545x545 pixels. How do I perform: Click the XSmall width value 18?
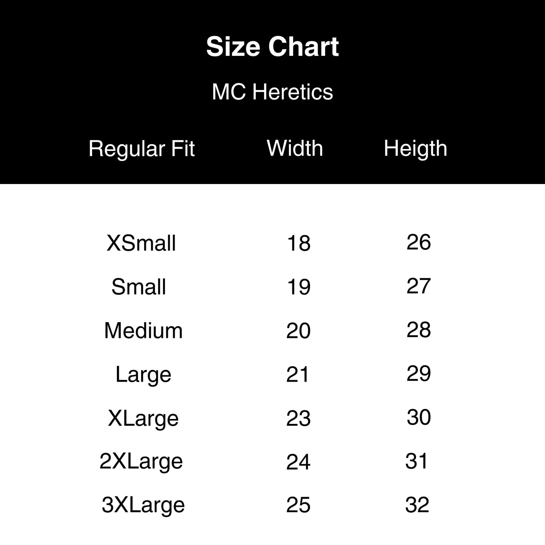click(299, 243)
